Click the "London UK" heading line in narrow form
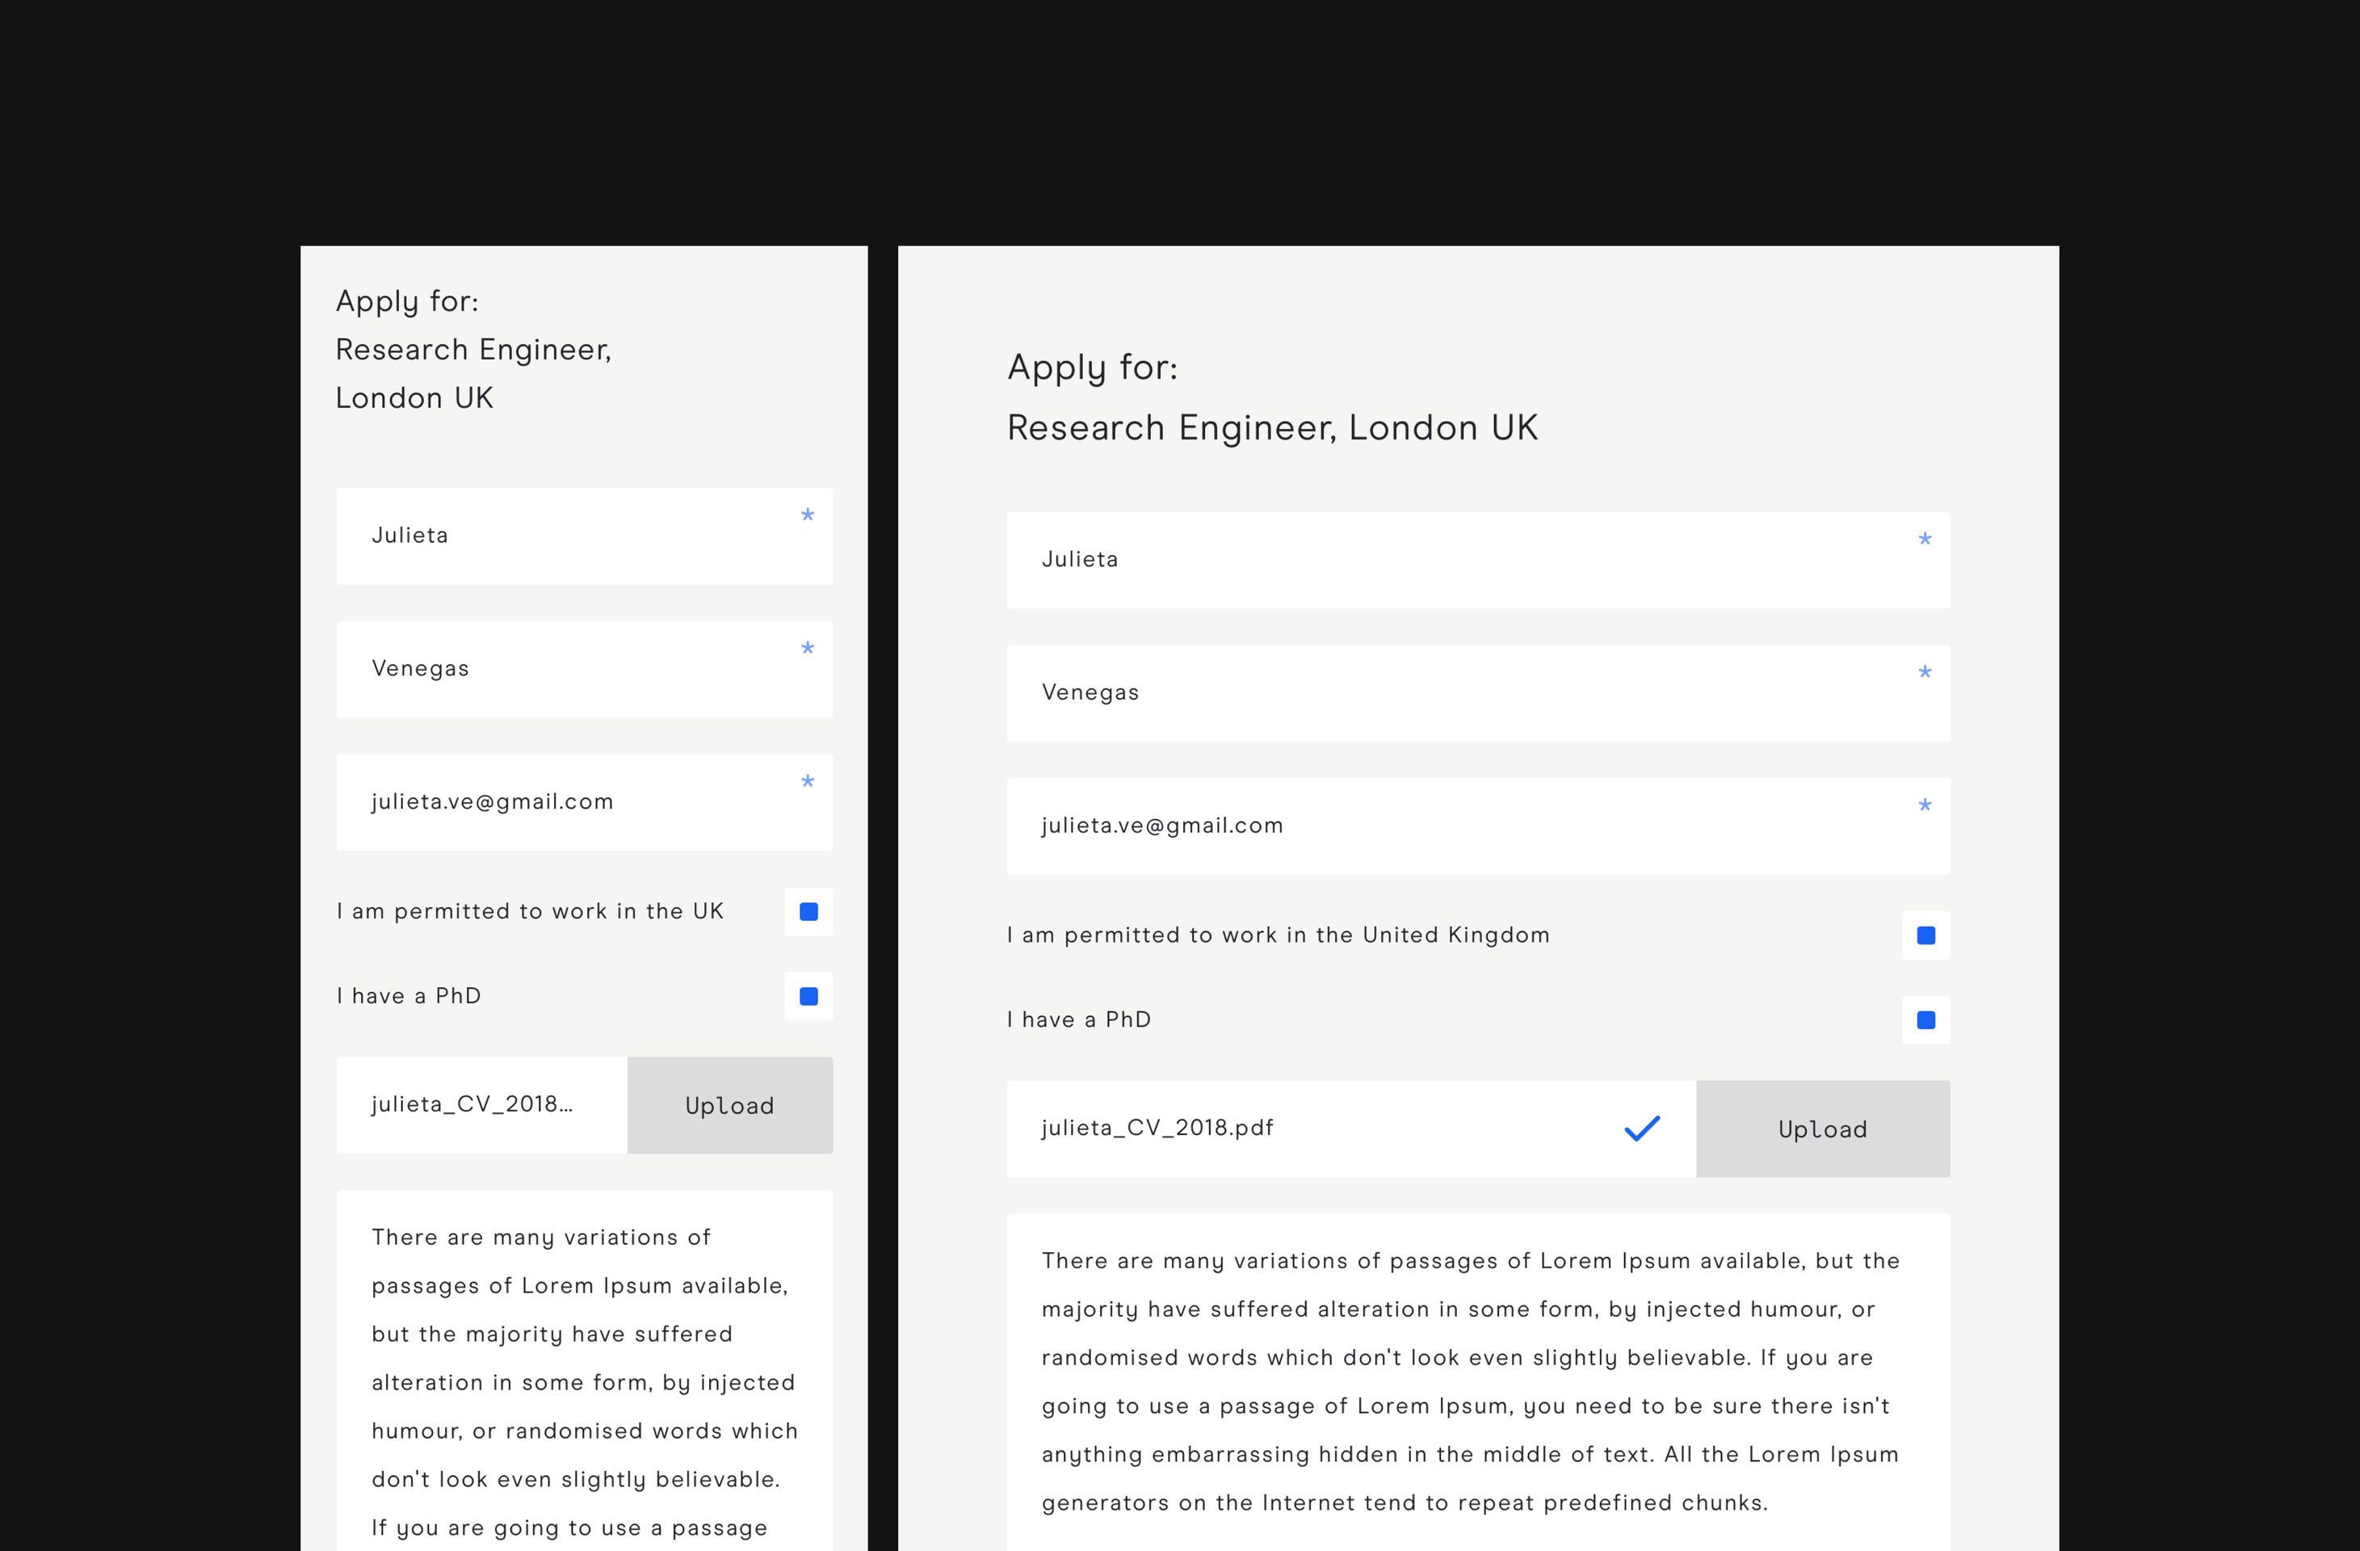Viewport: 2360px width, 1551px height. pos(414,397)
